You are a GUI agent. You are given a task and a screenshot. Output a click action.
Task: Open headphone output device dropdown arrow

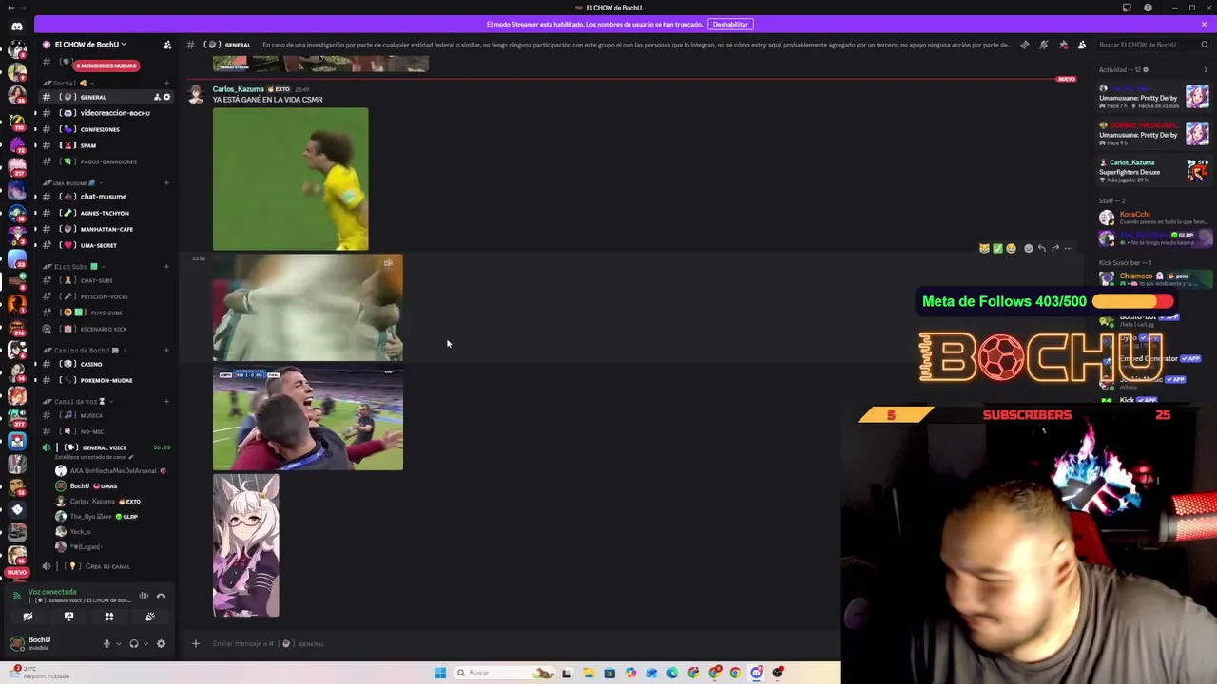145,644
